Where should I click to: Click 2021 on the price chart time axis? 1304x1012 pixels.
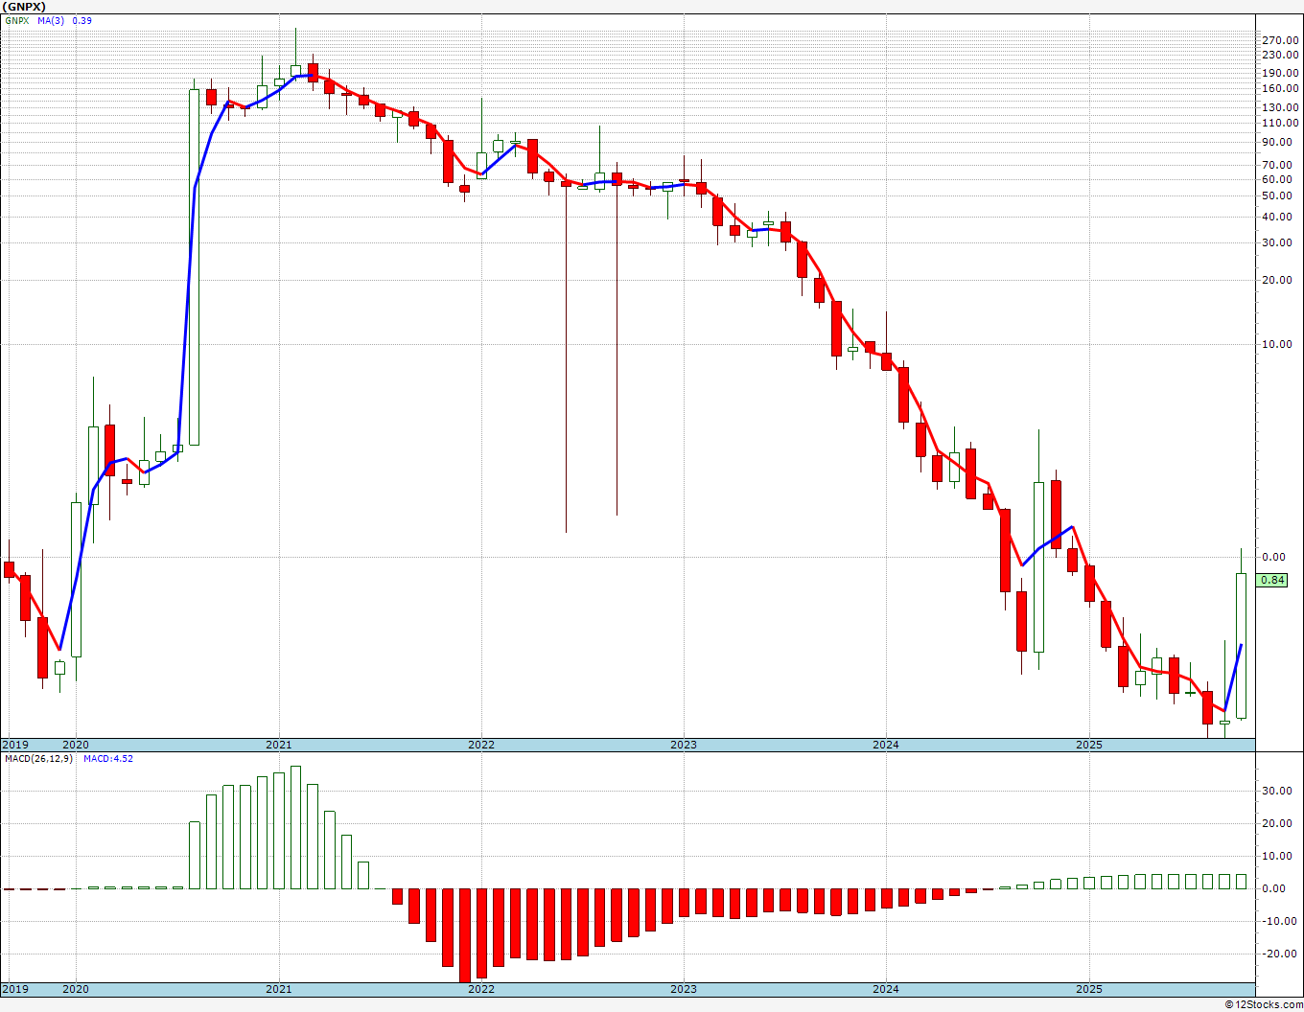[279, 745]
